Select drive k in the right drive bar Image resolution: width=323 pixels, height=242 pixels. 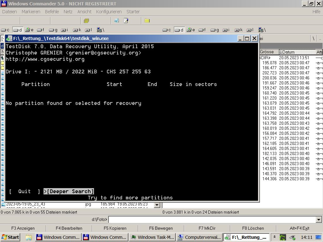click(238, 30)
